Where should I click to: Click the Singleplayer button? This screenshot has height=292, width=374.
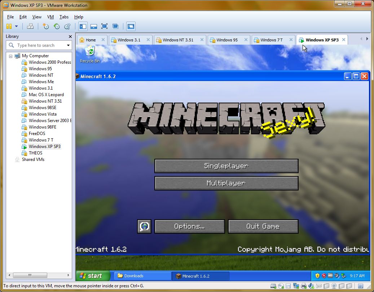click(226, 166)
